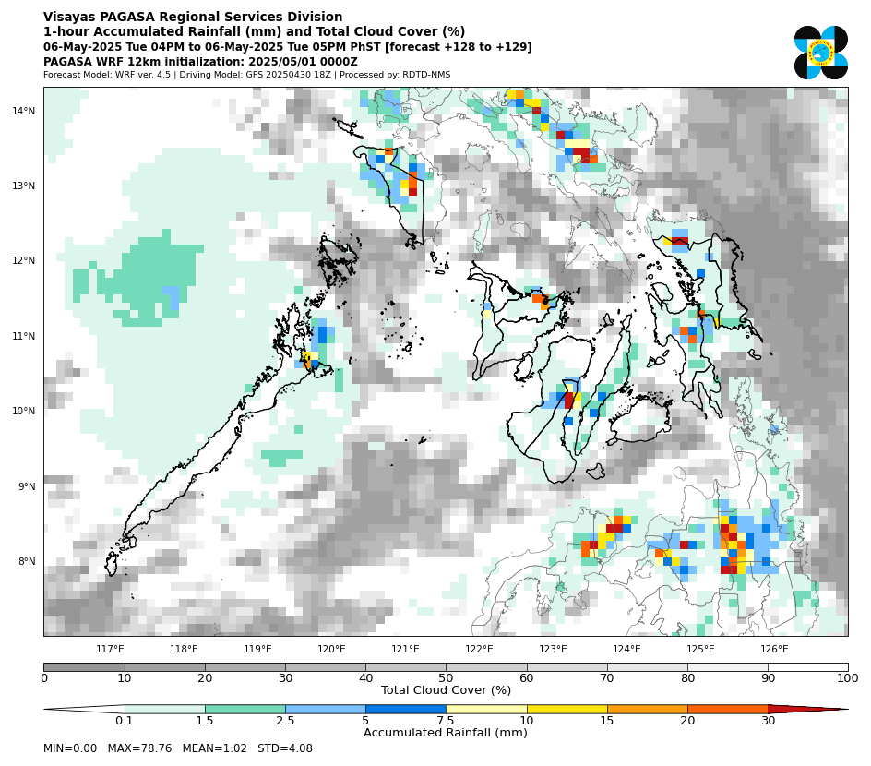Click the 2.5-5 mm light blue rainfall swatch
This screenshot has width=871, height=766.
click(x=326, y=710)
